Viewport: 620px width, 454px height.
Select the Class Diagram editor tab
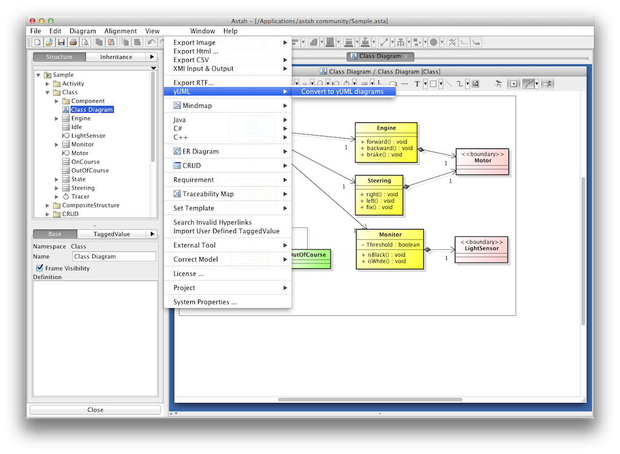point(380,56)
